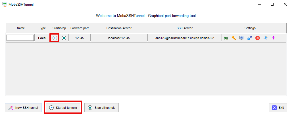Click Start all tunnels button
This screenshot has width=292, height=117.
coord(63,108)
